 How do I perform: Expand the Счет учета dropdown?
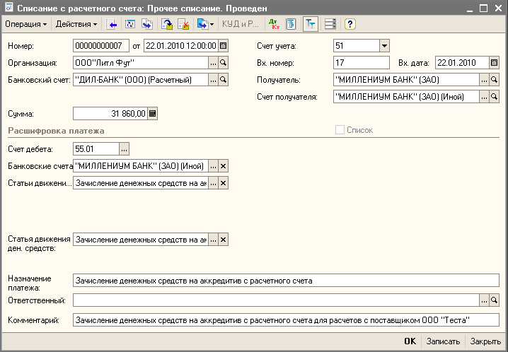(384, 46)
